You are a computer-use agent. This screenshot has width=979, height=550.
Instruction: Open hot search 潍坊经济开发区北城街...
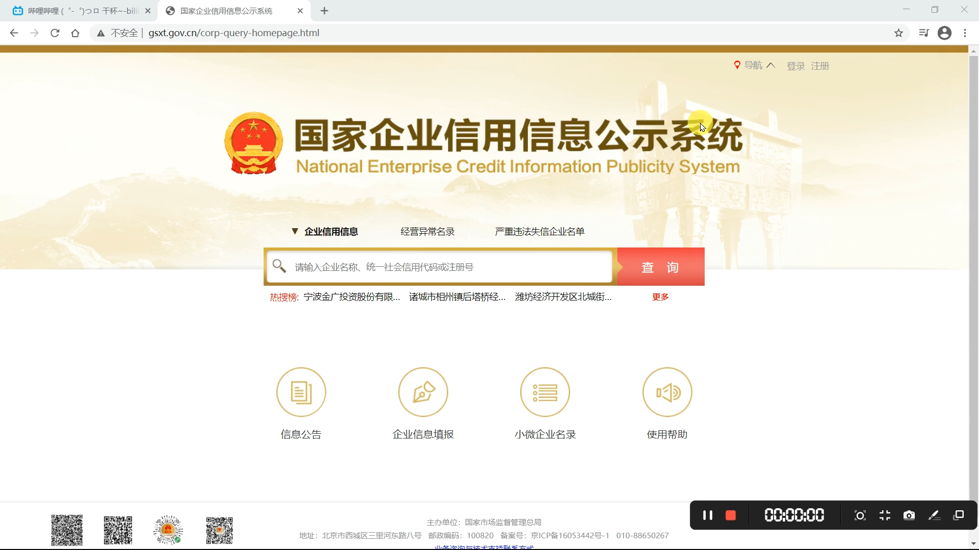tap(563, 297)
